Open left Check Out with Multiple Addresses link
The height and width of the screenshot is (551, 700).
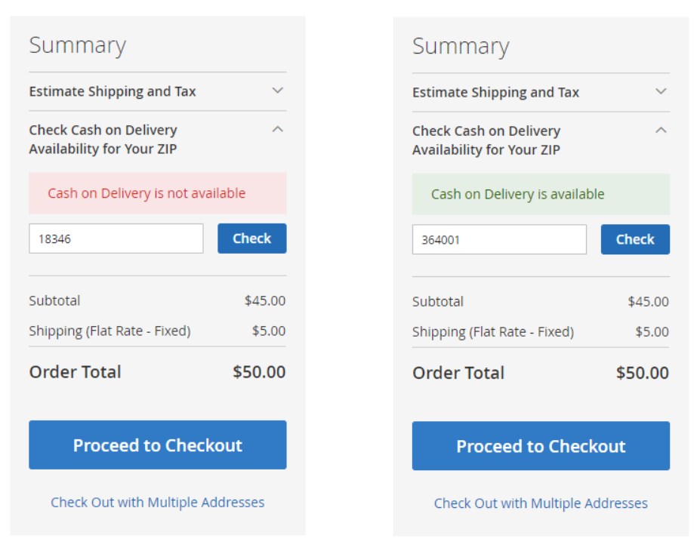click(x=158, y=503)
